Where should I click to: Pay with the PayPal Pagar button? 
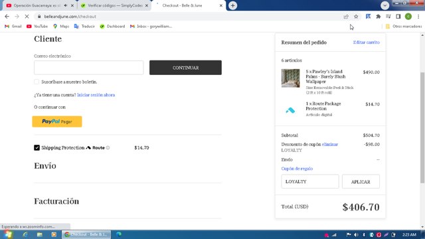point(57,121)
